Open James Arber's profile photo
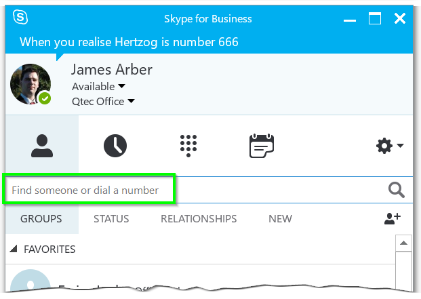 click(31, 84)
